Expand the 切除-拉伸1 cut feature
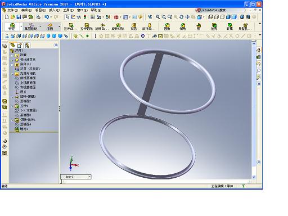Image resolution: width=288 pixels, height=216 pixels. click(x=12, y=120)
